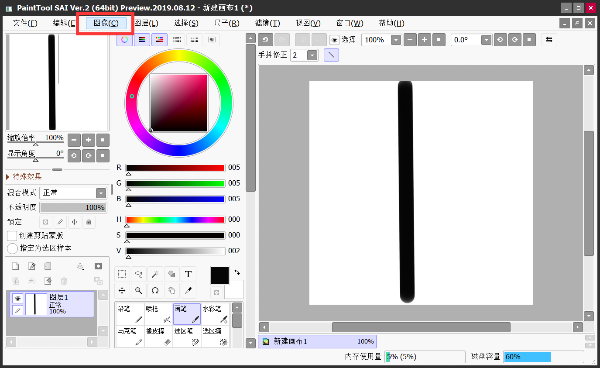The height and width of the screenshot is (368, 600).
Task: Select the 新建画布1 canvas tab at bottom
Action: [x=317, y=341]
